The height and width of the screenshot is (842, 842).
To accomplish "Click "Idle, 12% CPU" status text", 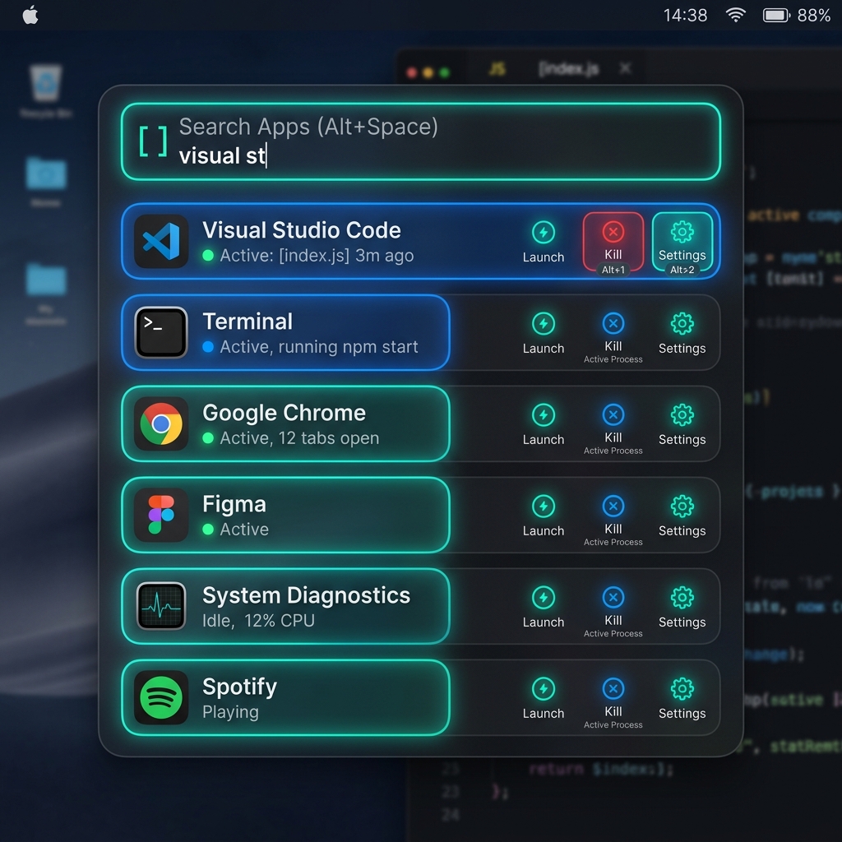I will click(258, 621).
